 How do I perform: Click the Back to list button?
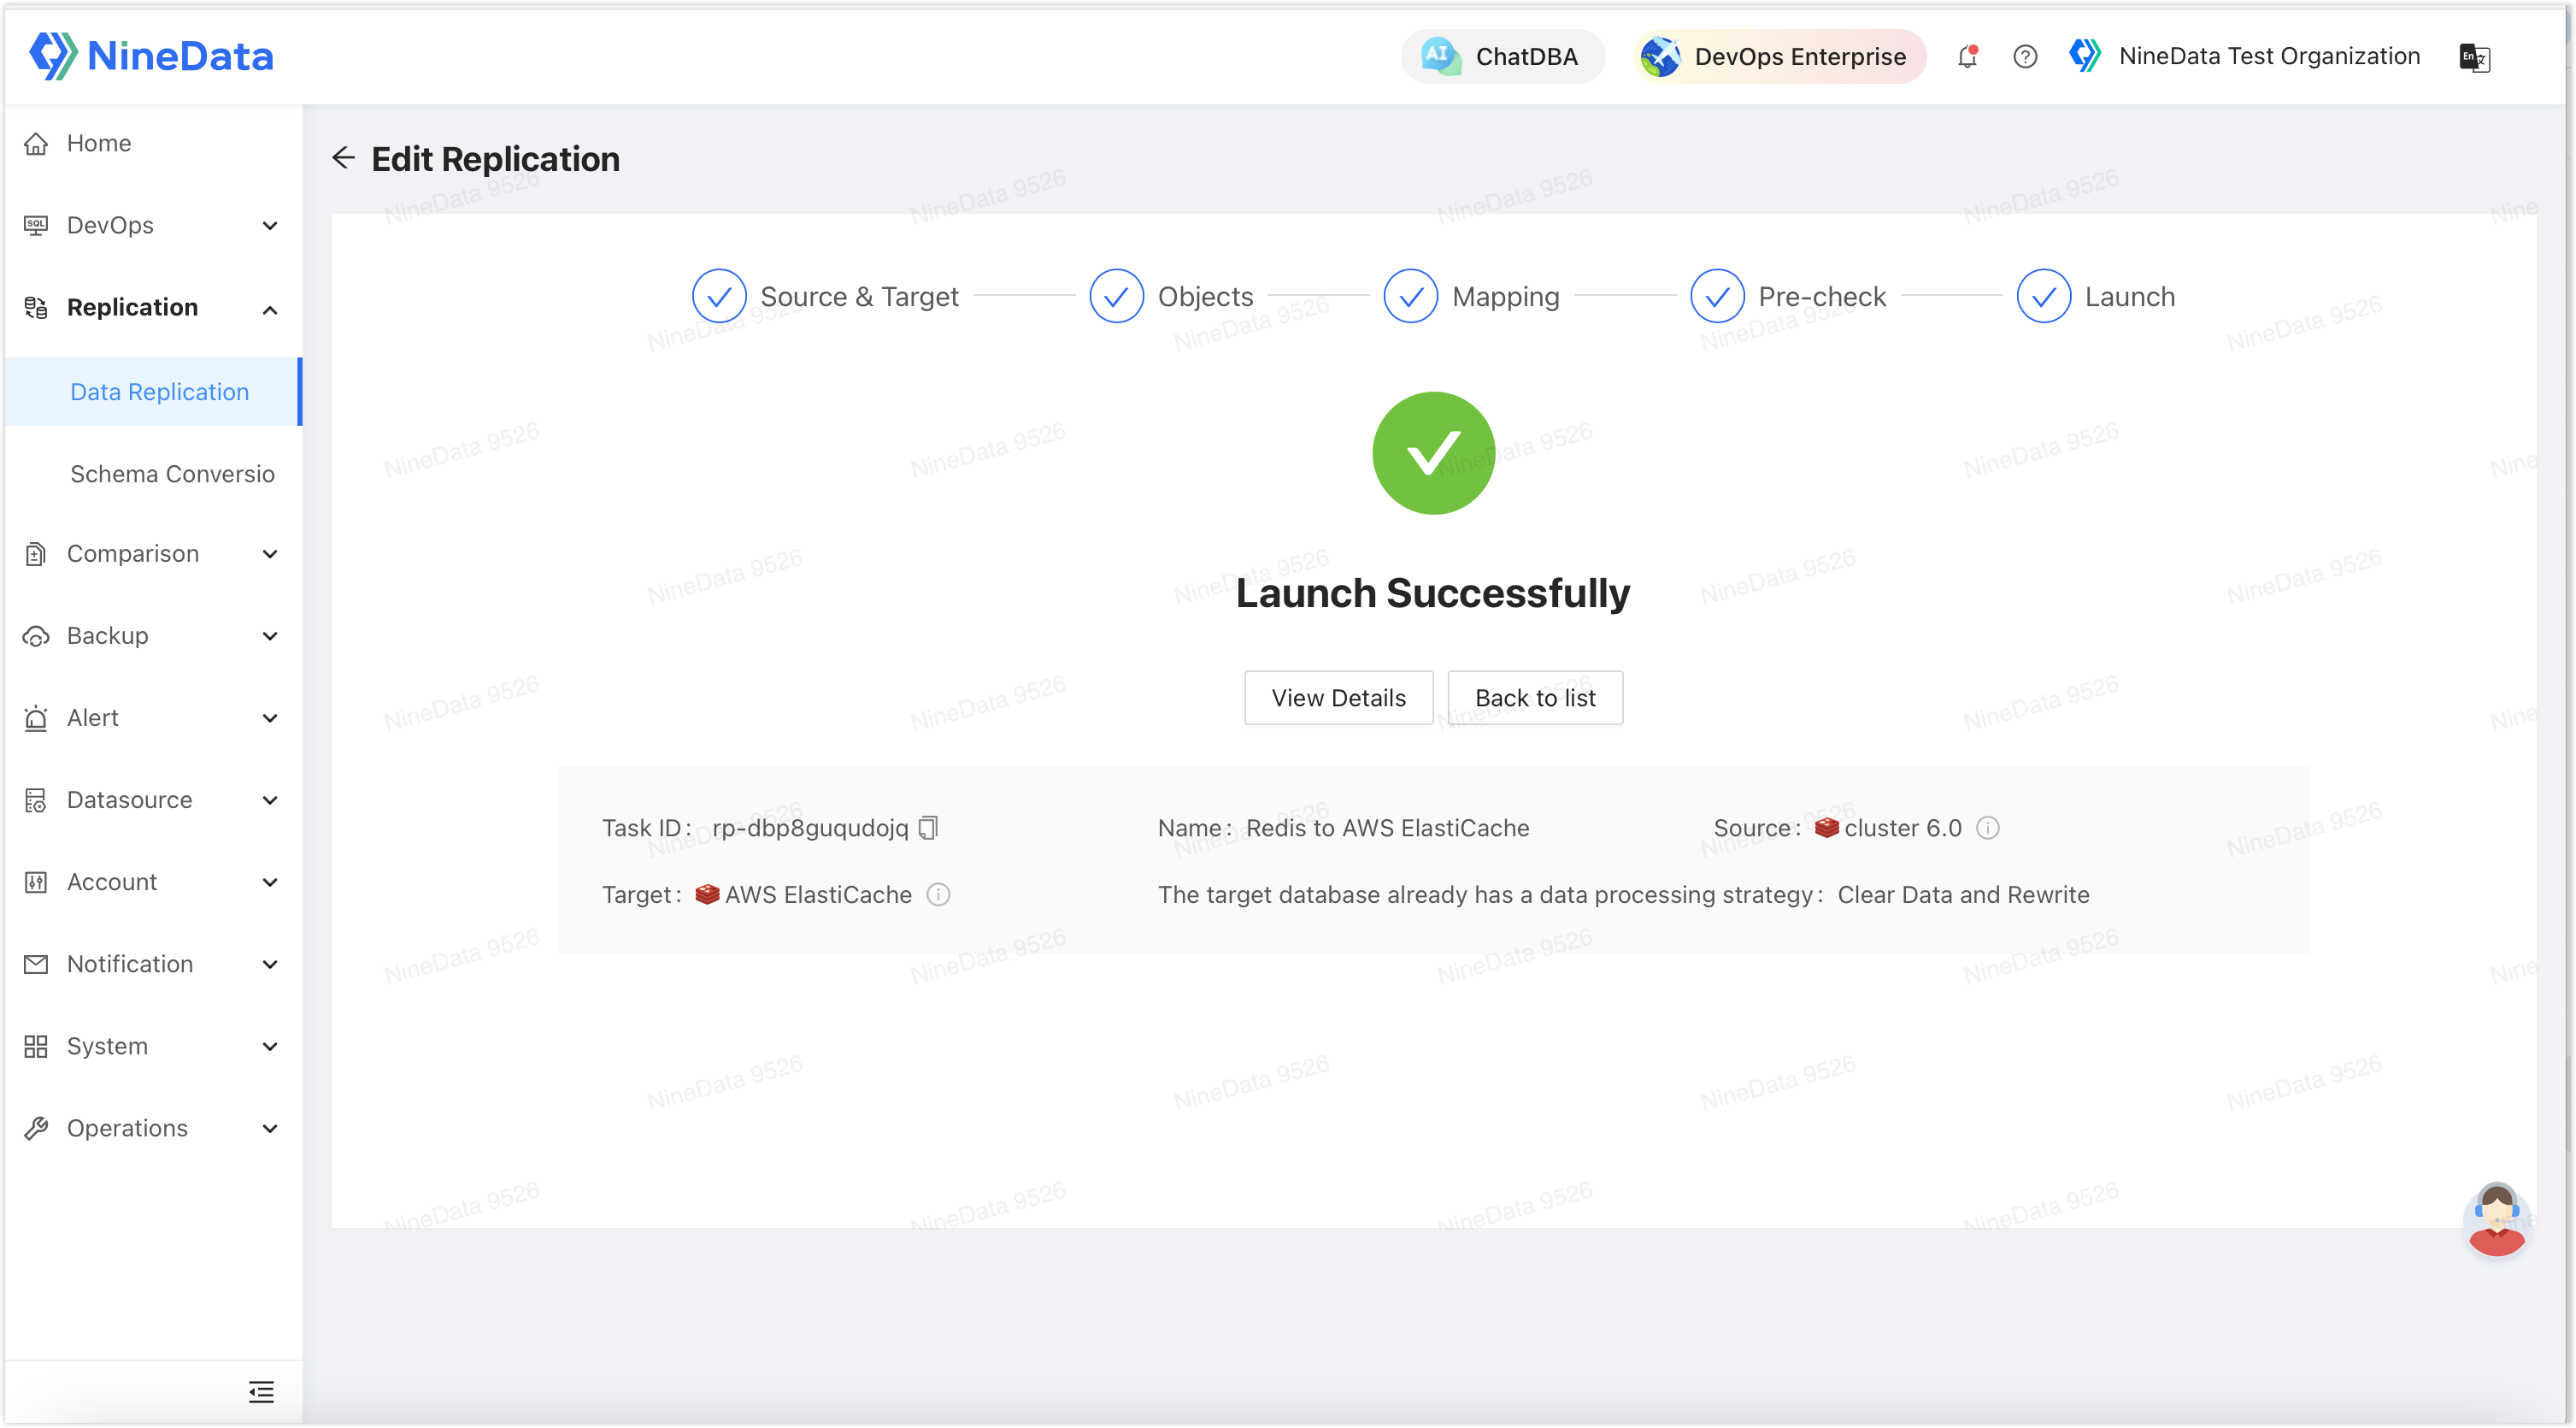[x=1535, y=698]
